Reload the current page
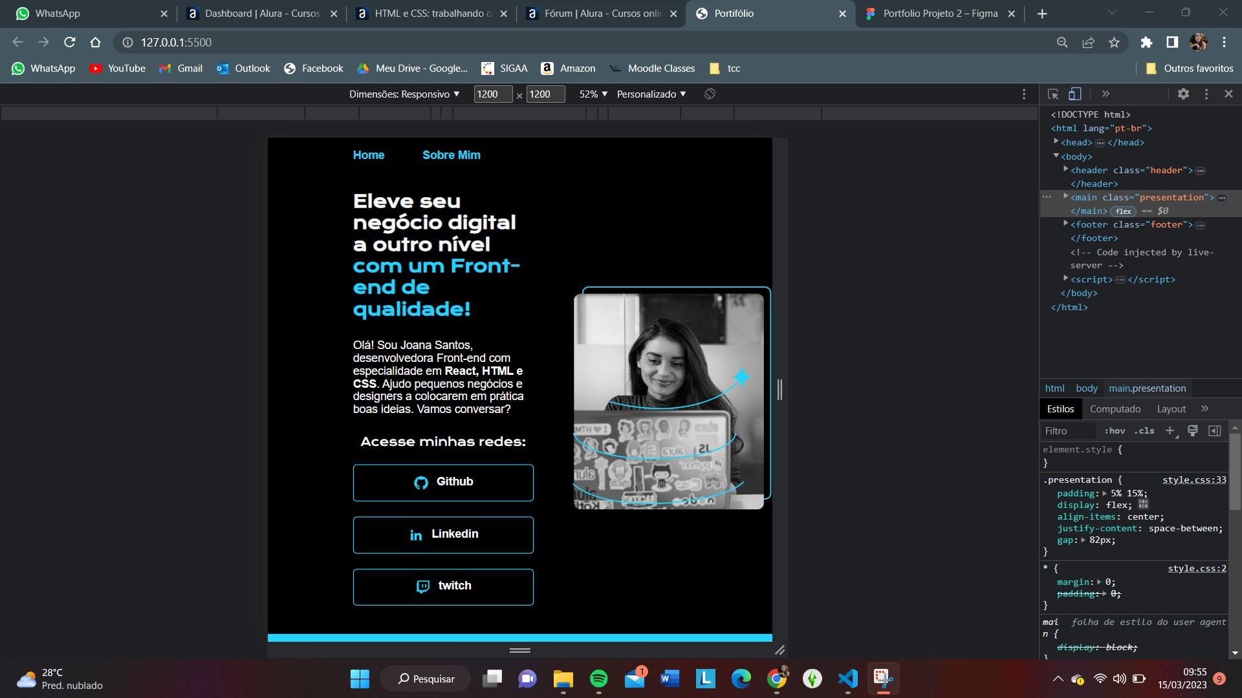1242x698 pixels. click(x=70, y=43)
